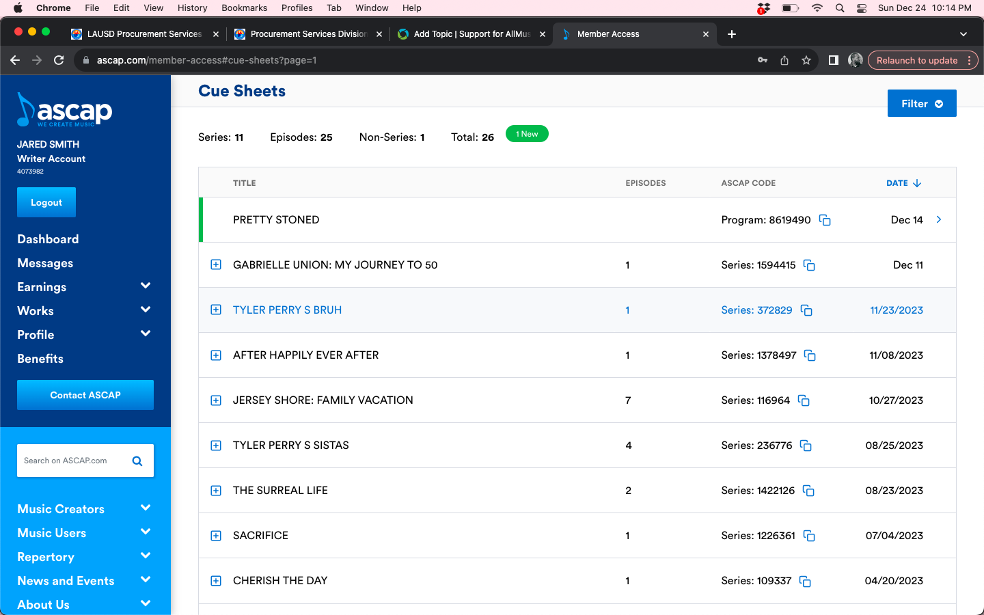984x615 pixels.
Task: Reload the page
Action: (x=59, y=60)
